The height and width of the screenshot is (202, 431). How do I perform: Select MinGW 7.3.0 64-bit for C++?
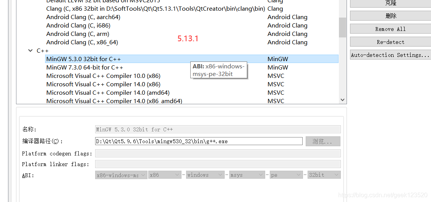[85, 67]
